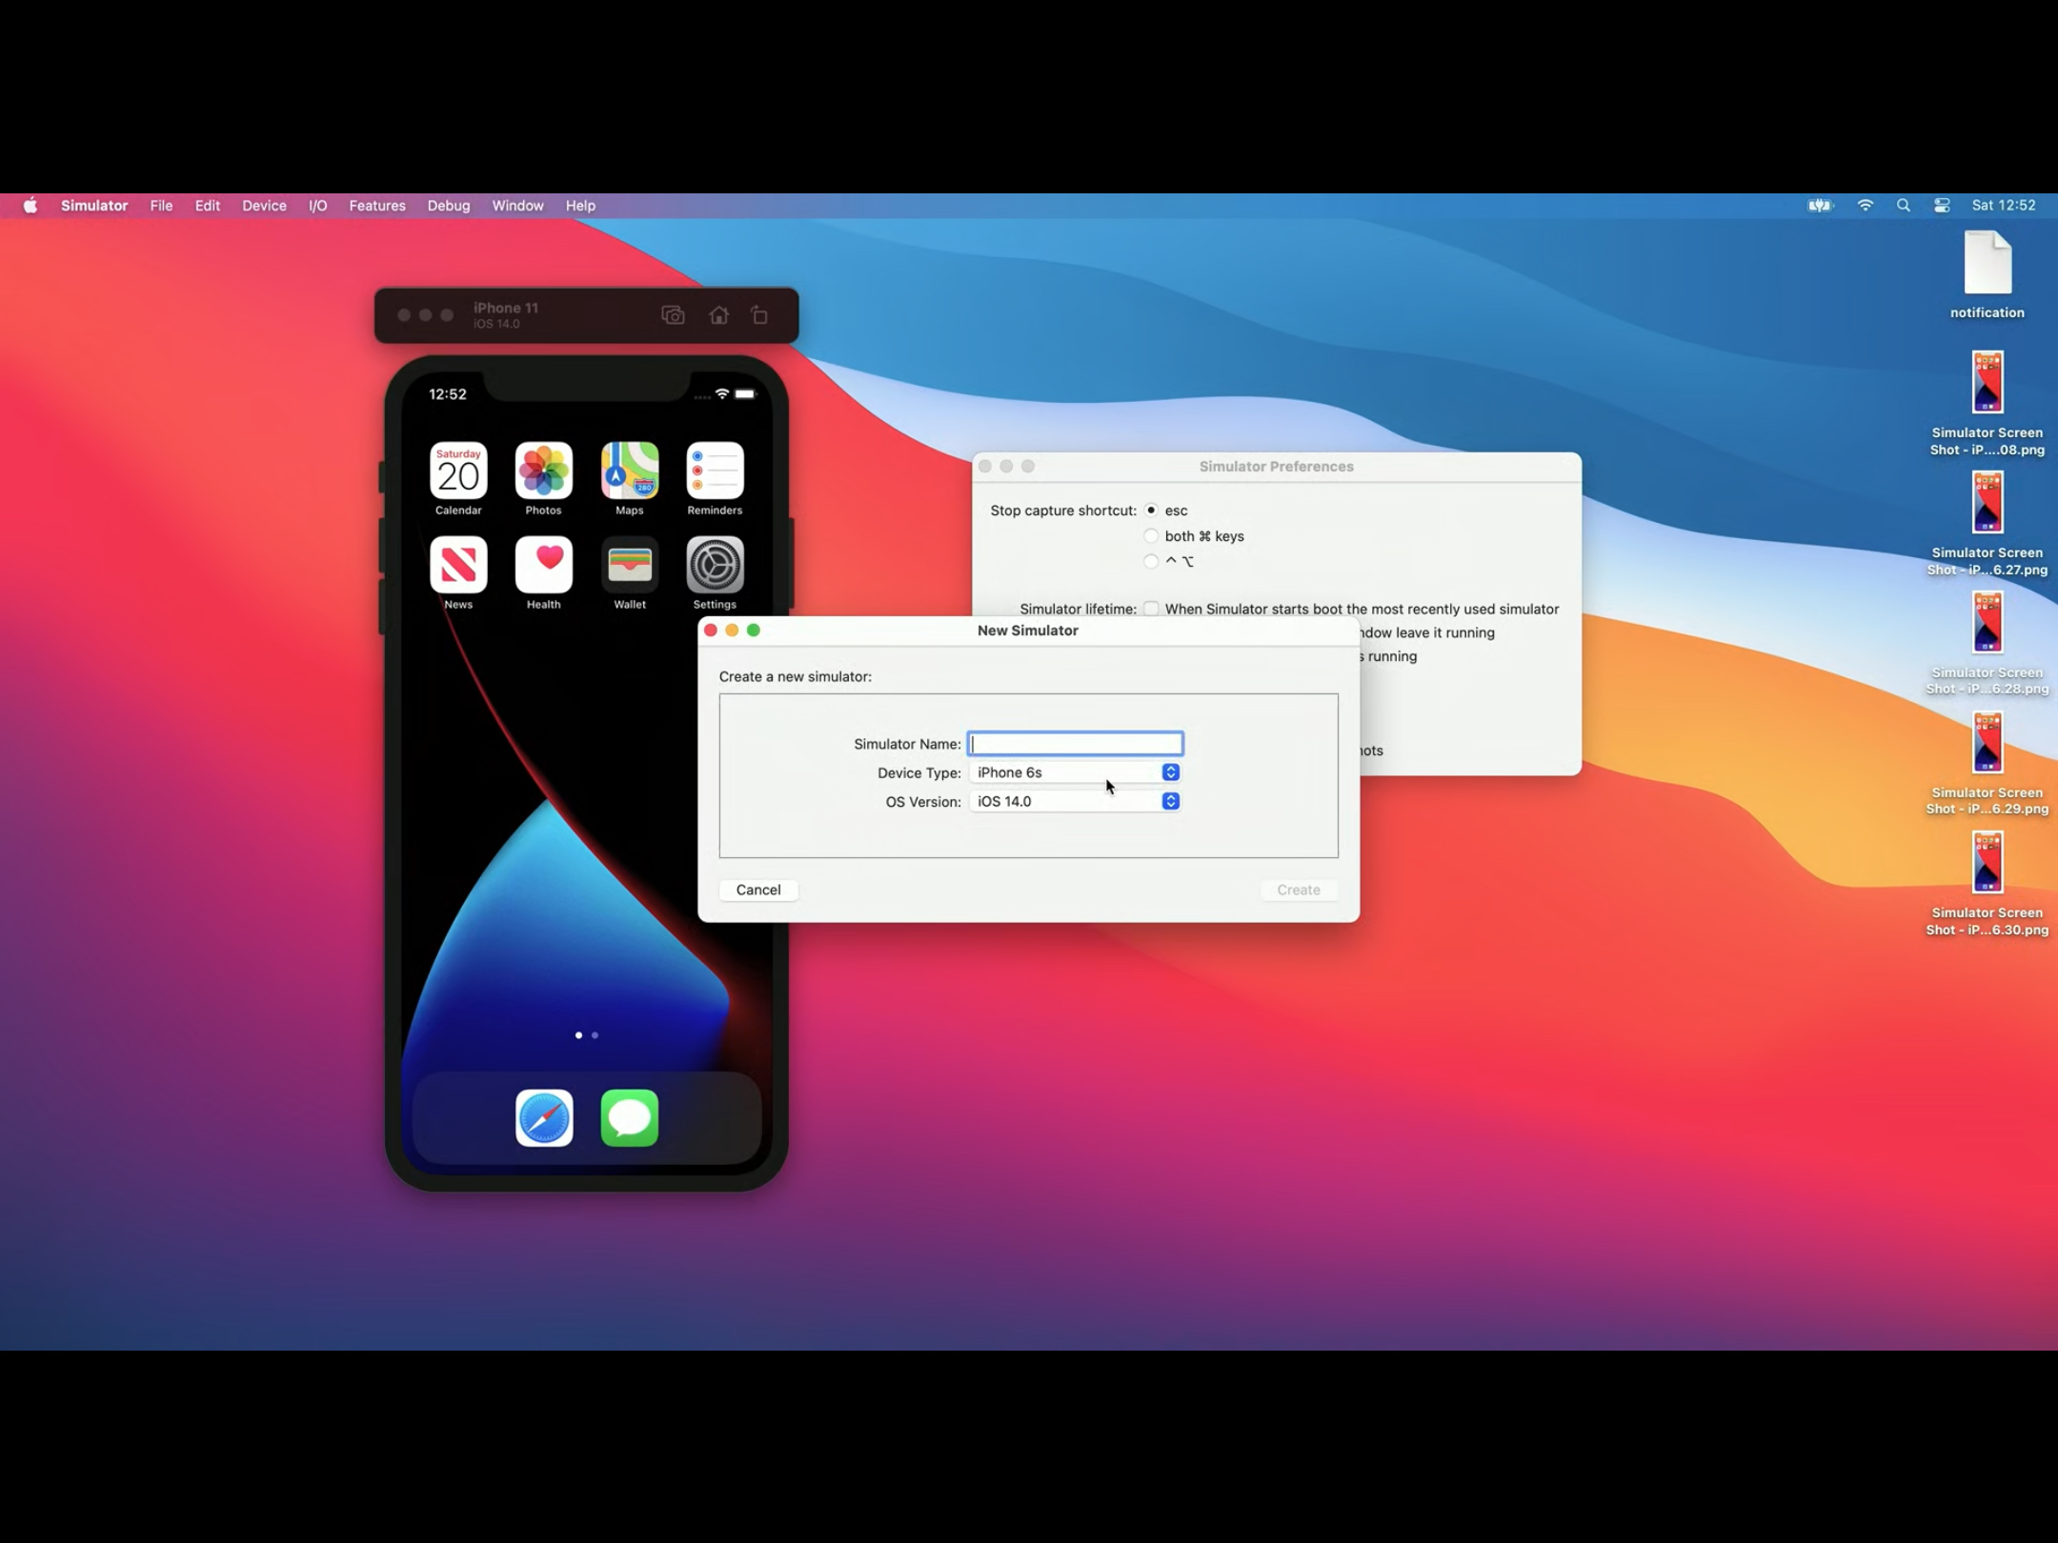Viewport: 2058px width, 1543px height.
Task: Click the rotate device icon
Action: pos(759,315)
